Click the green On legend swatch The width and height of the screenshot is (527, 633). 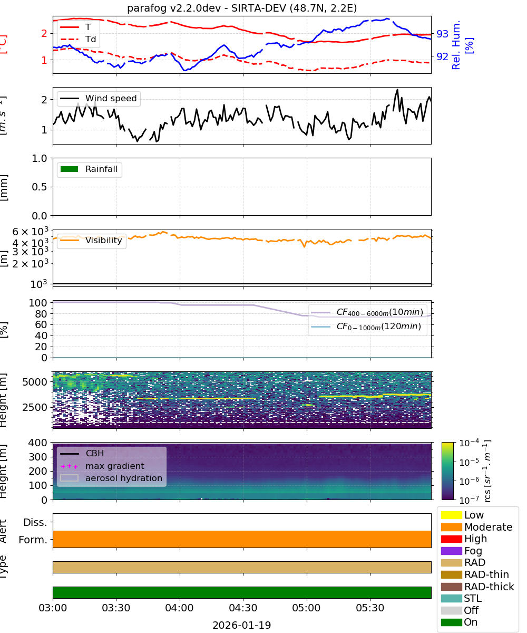[x=451, y=622]
